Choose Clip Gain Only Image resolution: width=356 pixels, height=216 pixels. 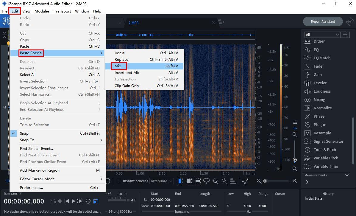pyautogui.click(x=144, y=86)
